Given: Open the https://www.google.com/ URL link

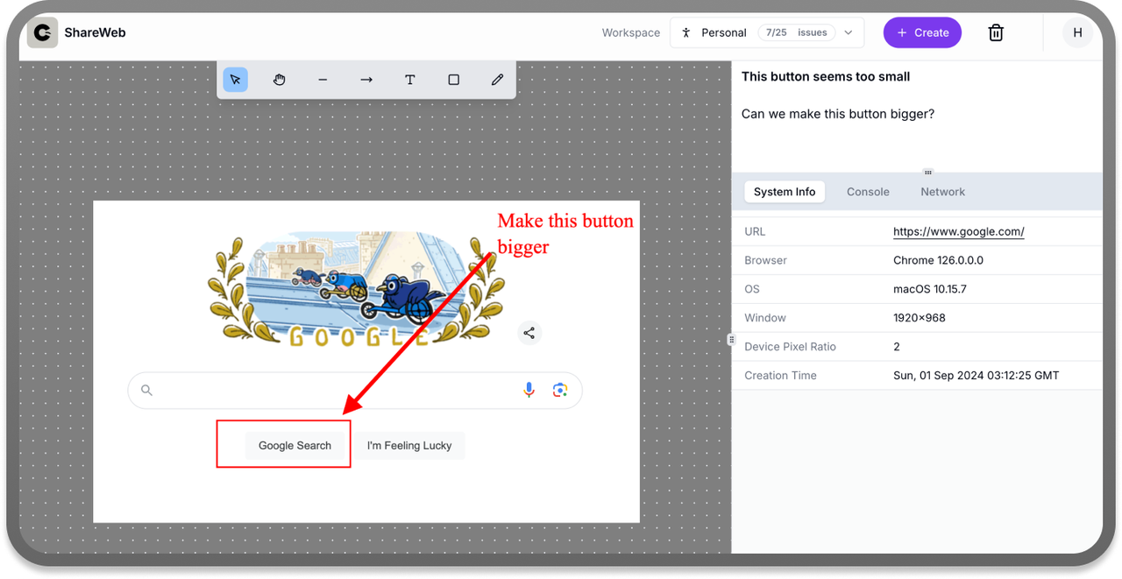Looking at the screenshot, I should tap(959, 231).
